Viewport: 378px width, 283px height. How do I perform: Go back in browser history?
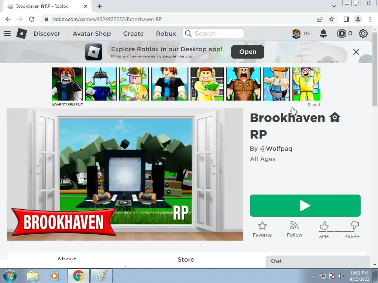(8, 19)
